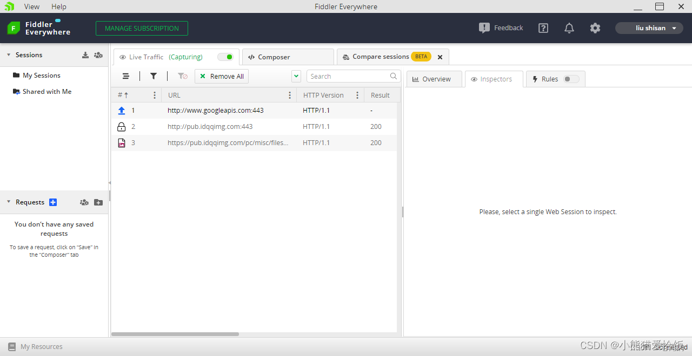Switch to the Overview tab
Image resolution: width=692 pixels, height=356 pixels.
tap(434, 79)
